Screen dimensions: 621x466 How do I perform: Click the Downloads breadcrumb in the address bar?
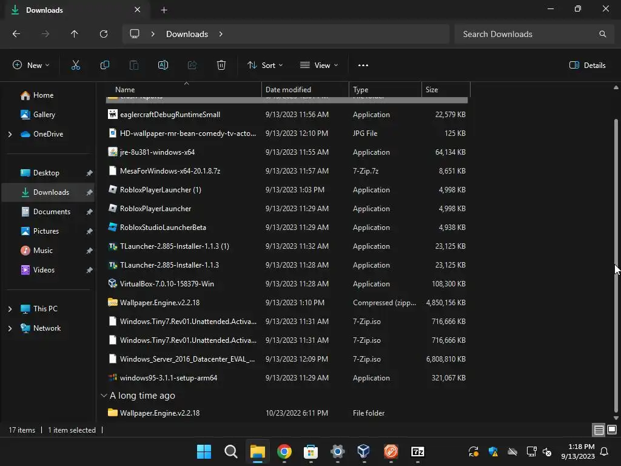click(187, 34)
